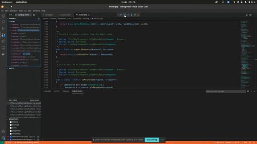The width and height of the screenshot is (257, 144).
Task: Open the Source Control view
Action: (x=3, y=28)
